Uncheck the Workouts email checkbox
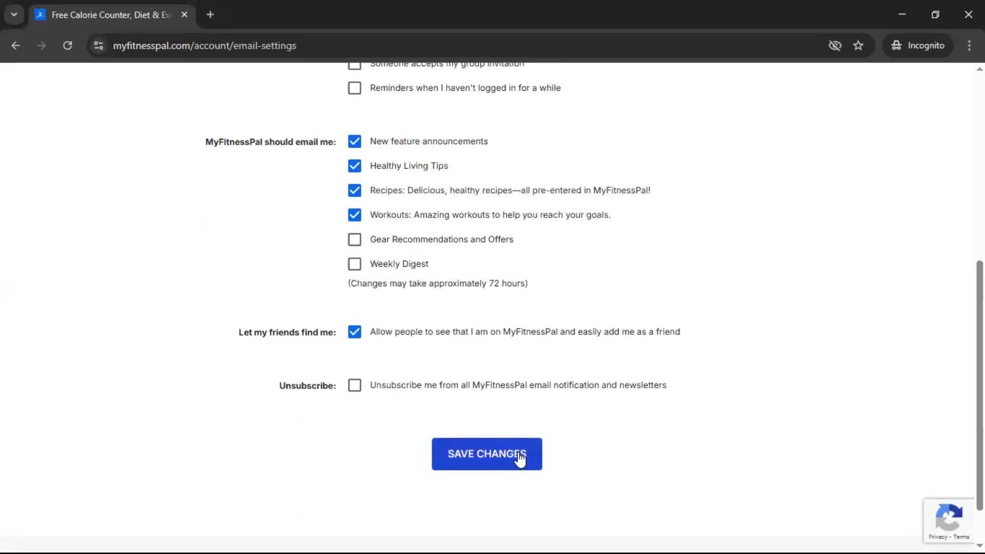The width and height of the screenshot is (985, 554). (354, 215)
